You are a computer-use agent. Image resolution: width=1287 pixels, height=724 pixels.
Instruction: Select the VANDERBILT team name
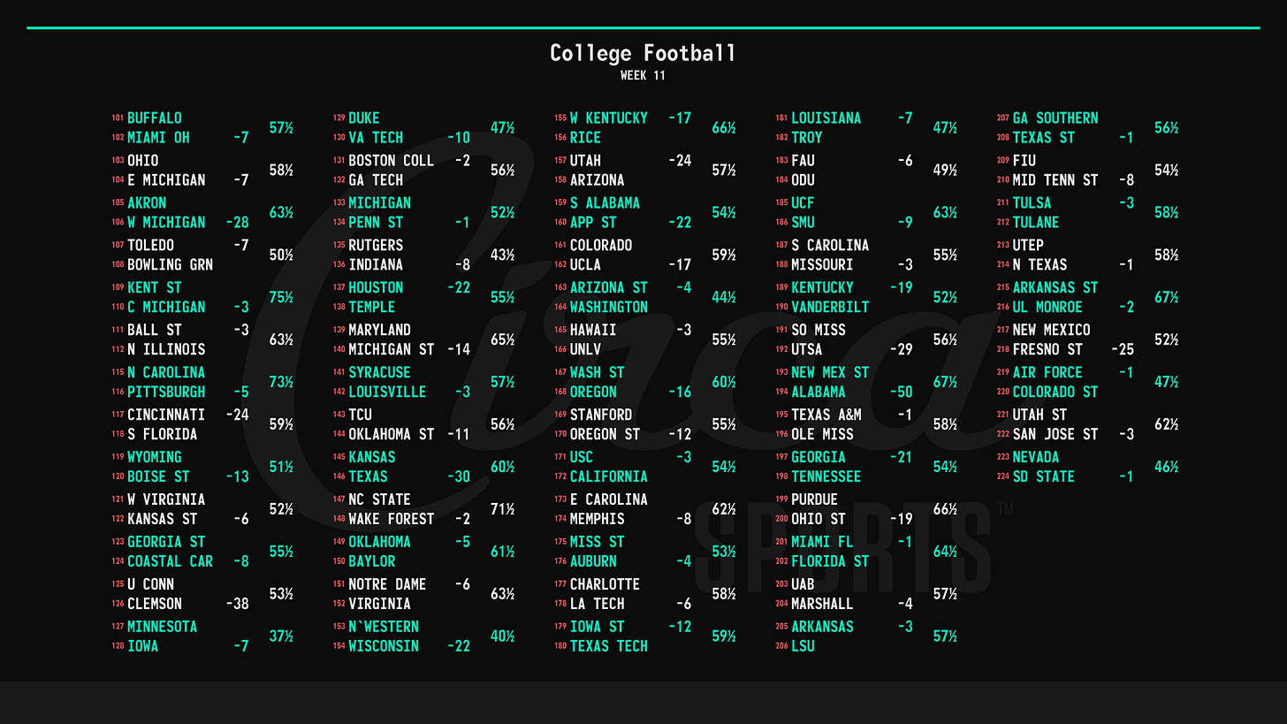click(x=830, y=307)
